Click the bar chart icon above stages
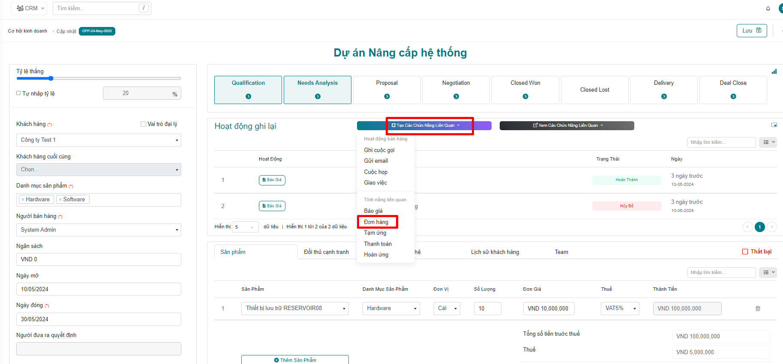The width and height of the screenshot is (783, 364). (774, 72)
